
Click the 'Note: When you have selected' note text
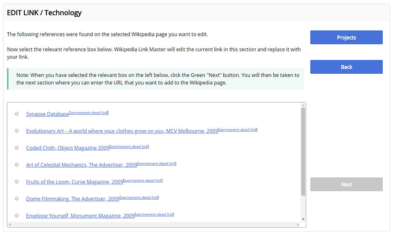158,79
